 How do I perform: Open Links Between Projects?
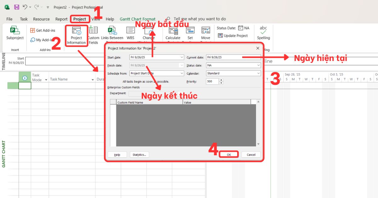click(x=112, y=32)
